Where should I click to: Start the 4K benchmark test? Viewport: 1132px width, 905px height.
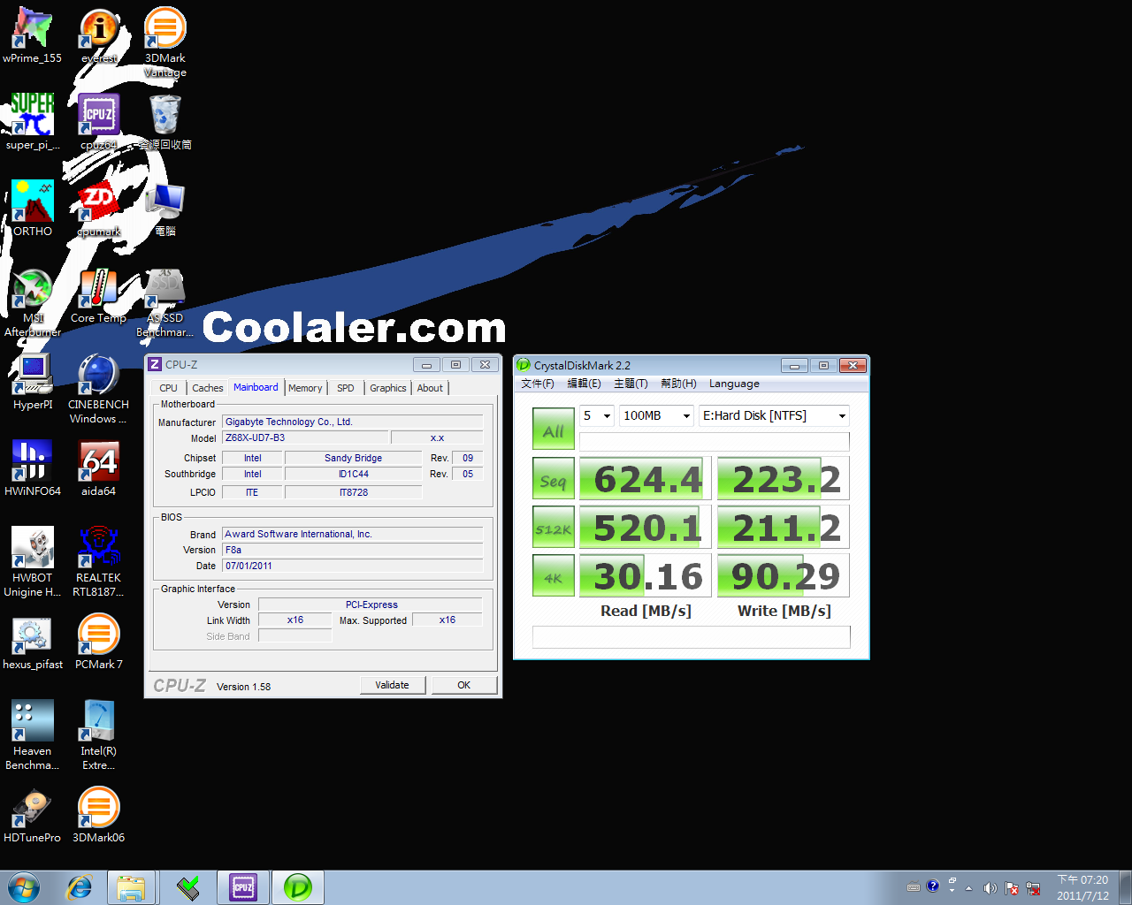554,576
